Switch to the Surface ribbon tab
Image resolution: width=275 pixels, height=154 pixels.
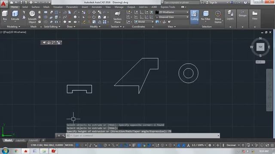point(35,7)
